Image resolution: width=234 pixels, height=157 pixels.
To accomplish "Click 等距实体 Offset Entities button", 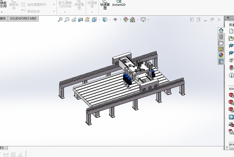I will 14,5.
